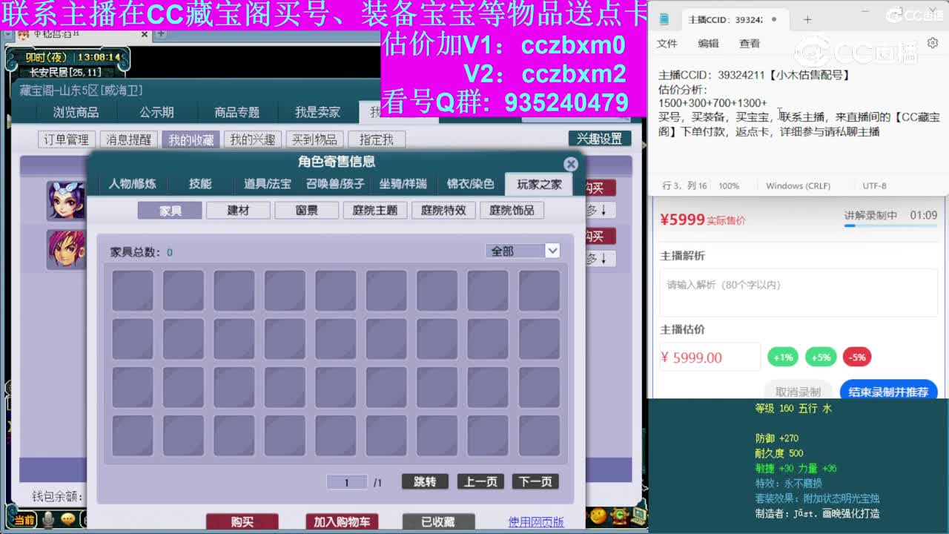Click the 我的收藏 button
The image size is (949, 534).
pyautogui.click(x=191, y=139)
